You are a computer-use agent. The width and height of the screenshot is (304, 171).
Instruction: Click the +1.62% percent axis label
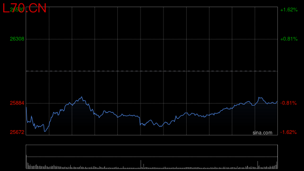coord(289,9)
